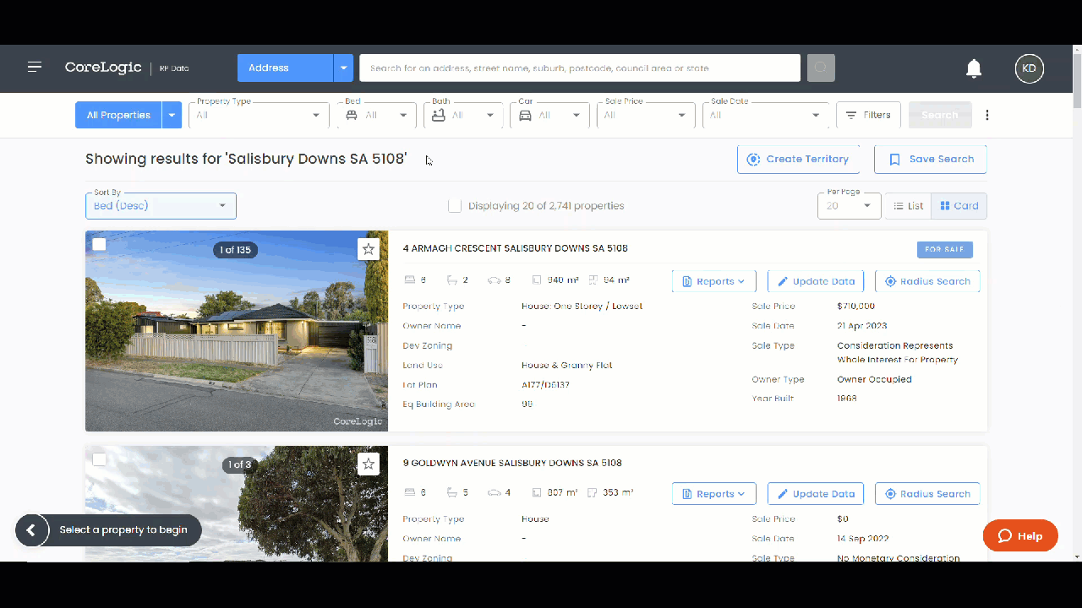Run Radius Search for 4 Armagh Crescent
Screen dimensions: 1082x608
[x=927, y=281]
